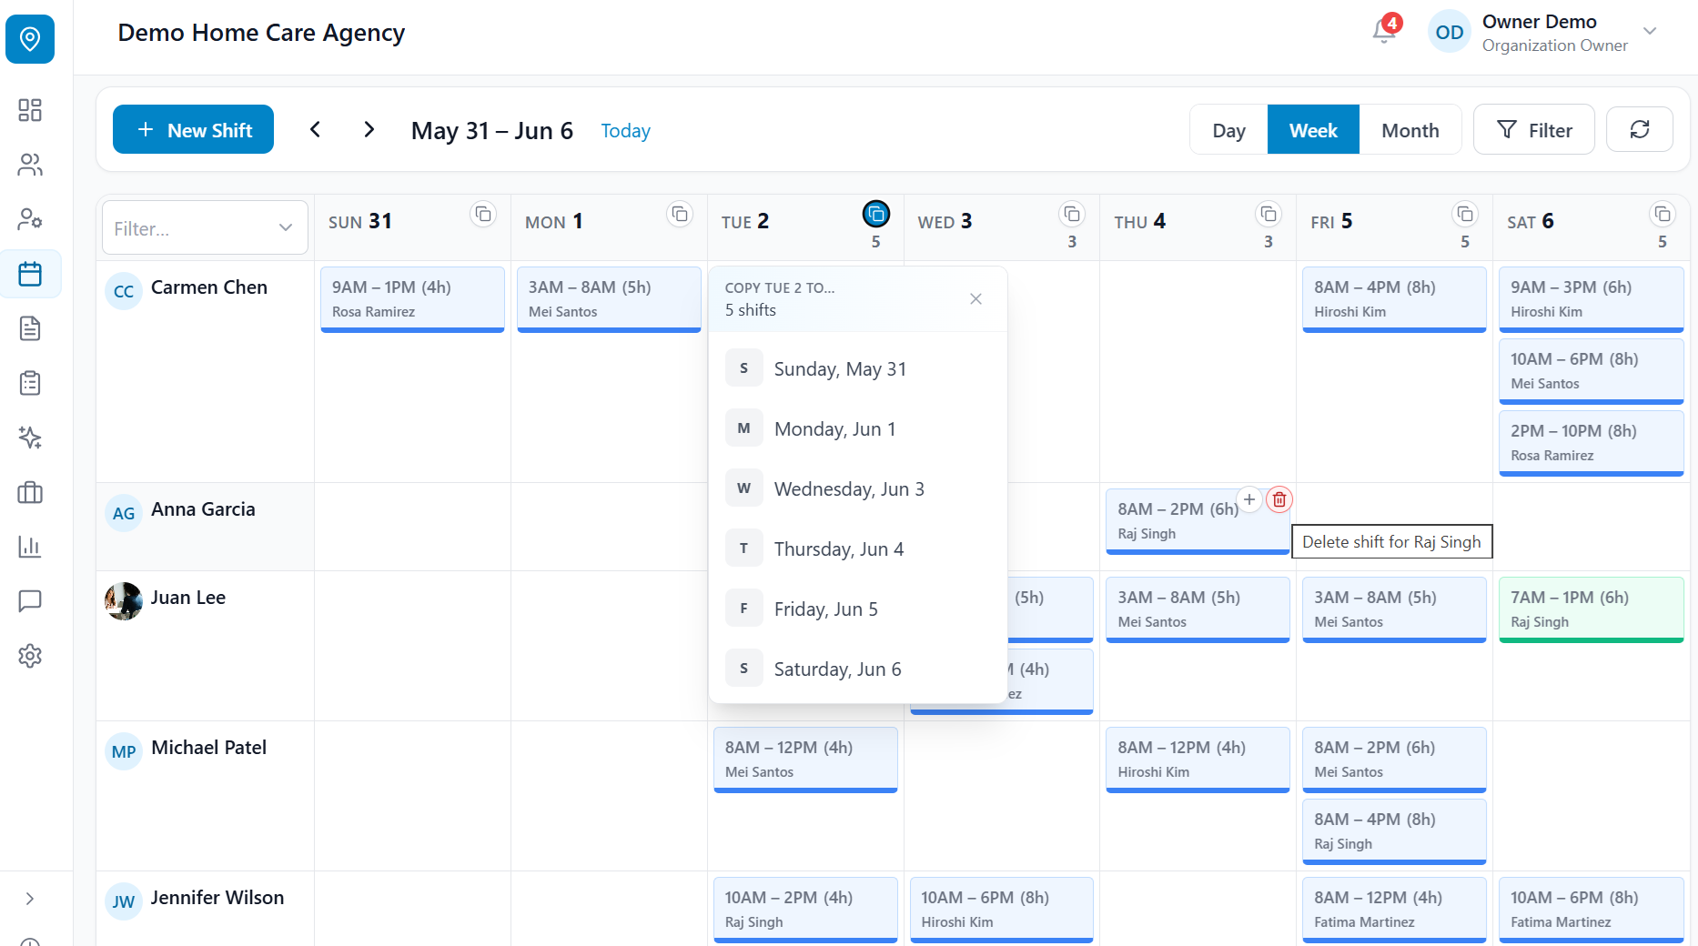The width and height of the screenshot is (1698, 946).
Task: Click Juan Lee's profile photo
Action: [124, 601]
